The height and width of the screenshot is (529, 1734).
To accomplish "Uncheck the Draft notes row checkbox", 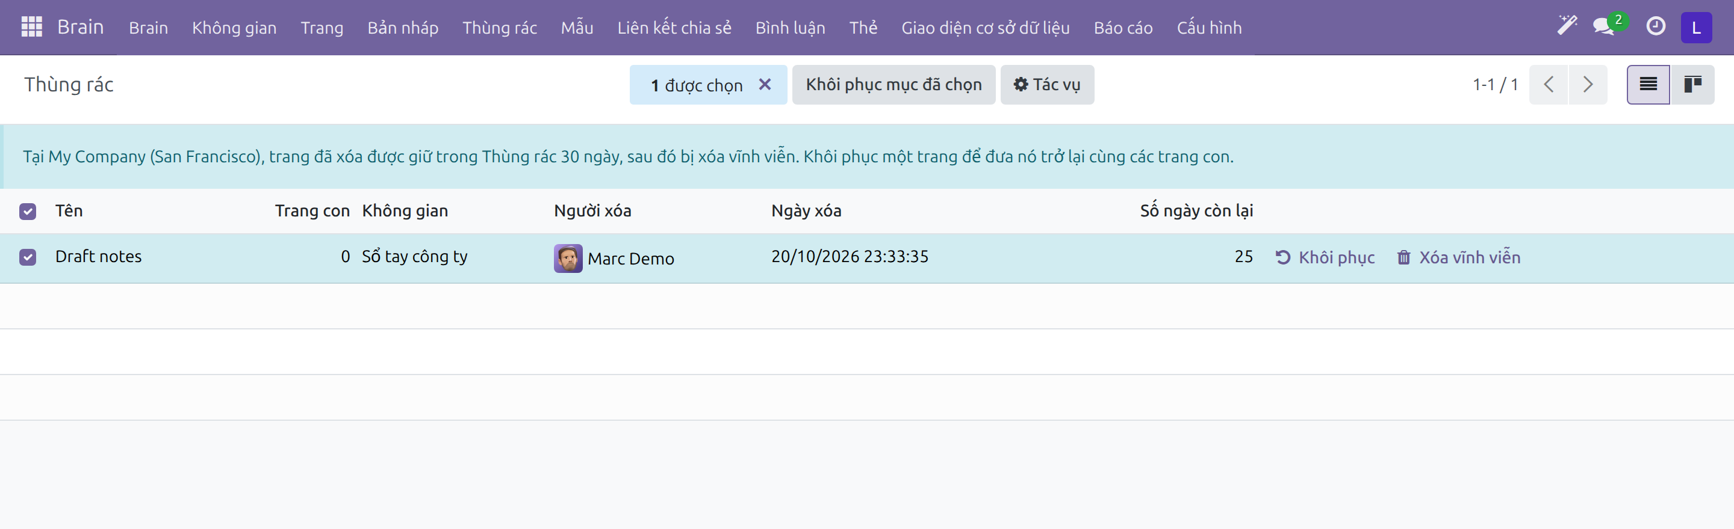I will pyautogui.click(x=28, y=257).
